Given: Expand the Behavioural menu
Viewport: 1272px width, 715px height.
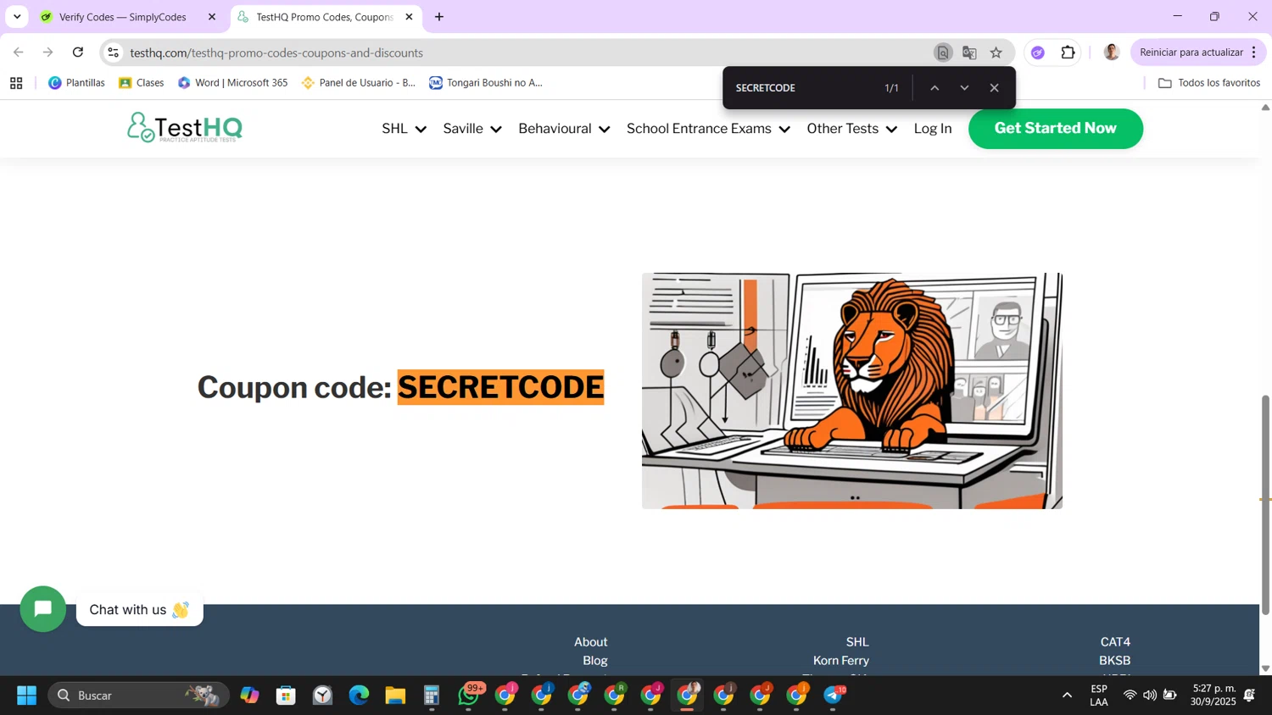Looking at the screenshot, I should coord(564,129).
